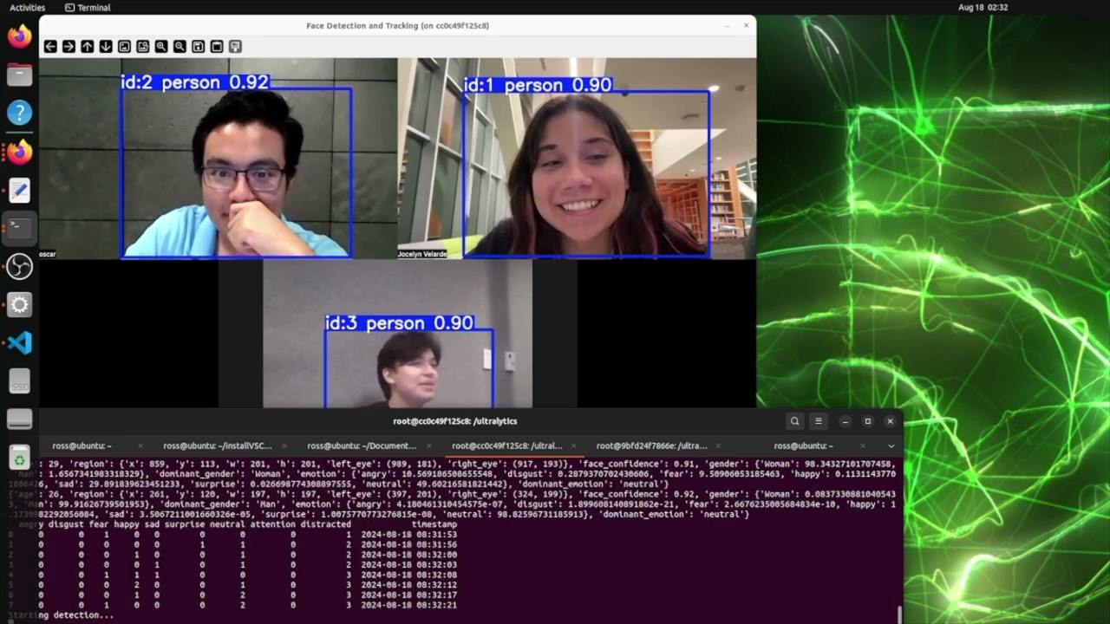Viewport: 1110px width, 624px height.
Task: Click the timestamp column header in terminal
Action: click(x=434, y=524)
